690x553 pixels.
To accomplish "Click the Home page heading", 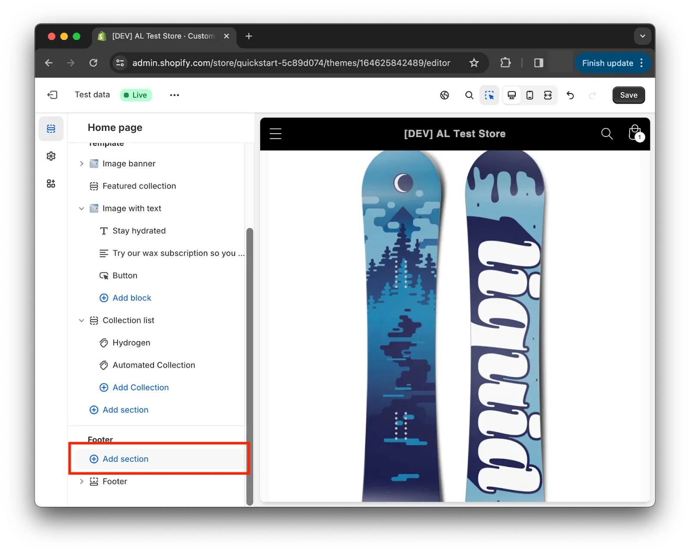I will click(x=115, y=128).
